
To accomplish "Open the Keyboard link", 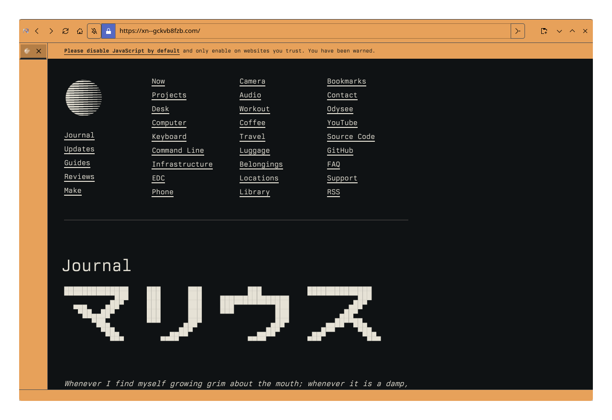I will [x=169, y=137].
